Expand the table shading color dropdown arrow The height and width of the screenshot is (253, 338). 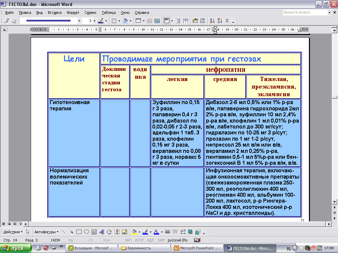pyautogui.click(x=130, y=21)
